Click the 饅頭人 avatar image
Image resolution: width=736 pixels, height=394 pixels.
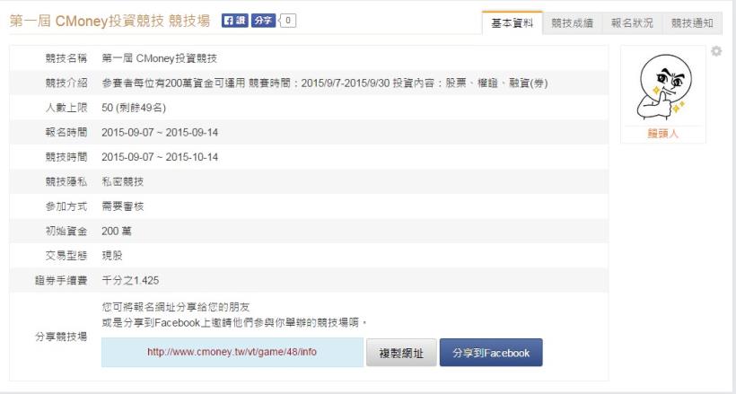click(x=663, y=86)
